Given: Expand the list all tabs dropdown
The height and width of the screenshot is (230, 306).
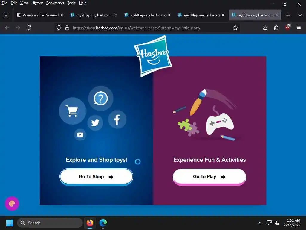Looking at the screenshot, I should [300, 15].
